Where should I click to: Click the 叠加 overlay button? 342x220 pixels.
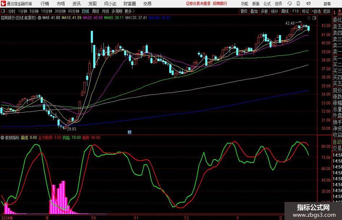point(254,11)
